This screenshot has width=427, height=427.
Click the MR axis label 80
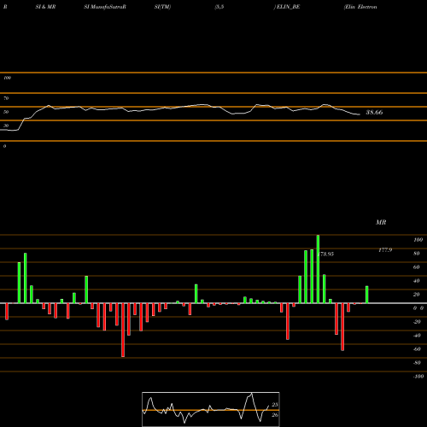click(x=417, y=254)
